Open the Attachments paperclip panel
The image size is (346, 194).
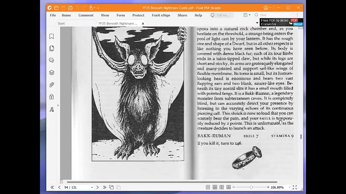point(52,85)
